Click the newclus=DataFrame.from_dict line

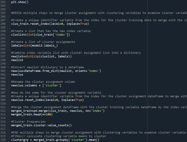tap(56, 71)
